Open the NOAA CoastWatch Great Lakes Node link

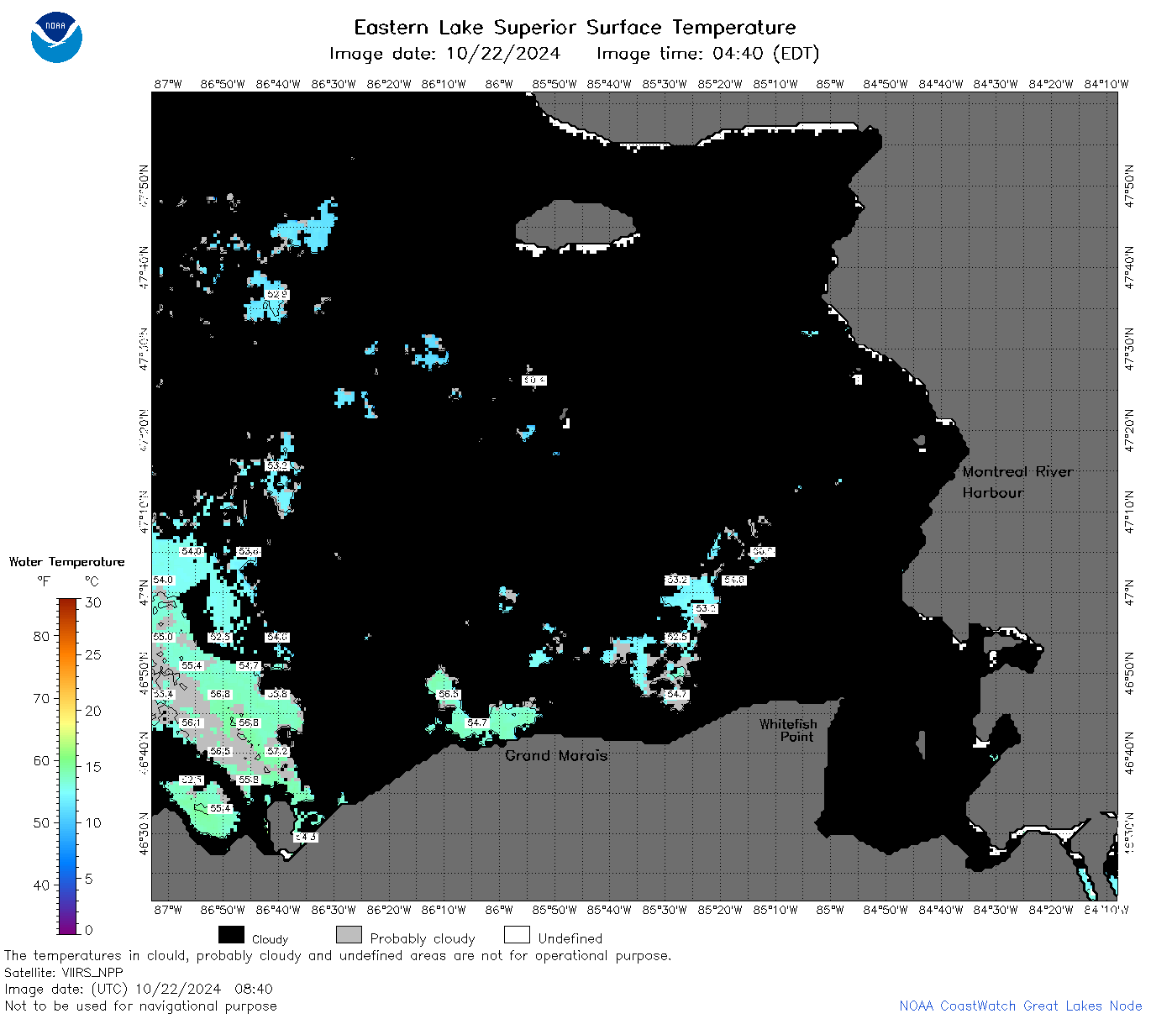pos(1020,1006)
